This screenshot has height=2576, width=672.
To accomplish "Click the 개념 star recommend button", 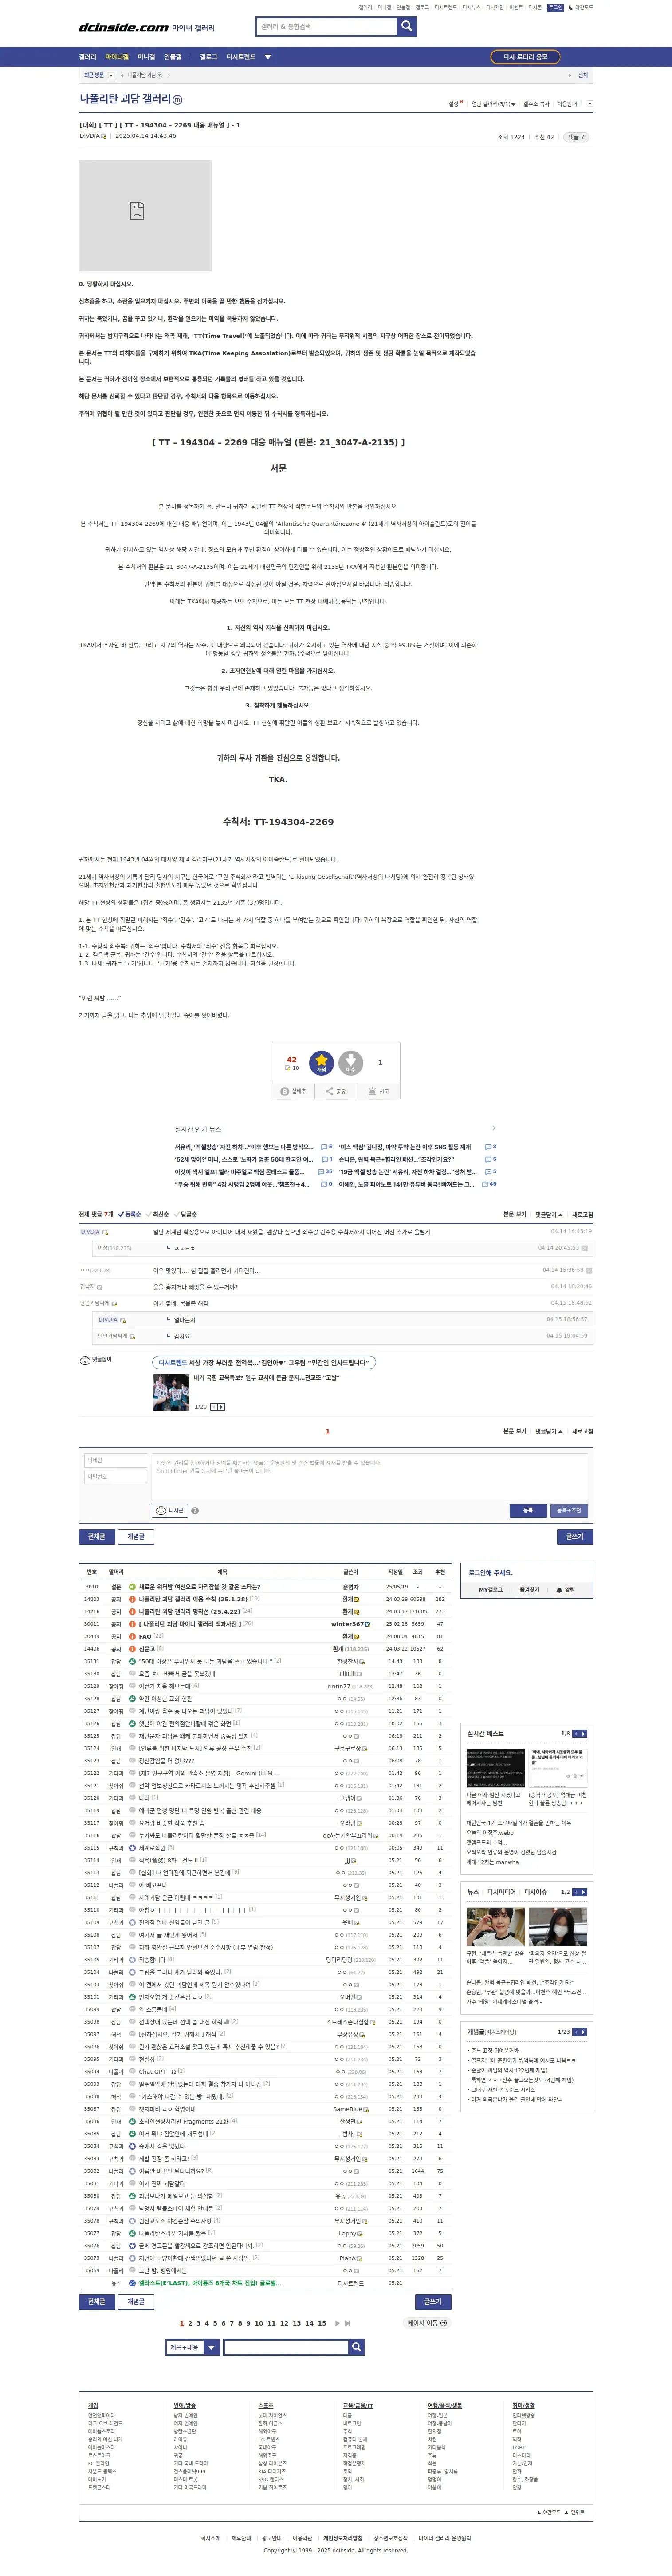I will point(322,1062).
